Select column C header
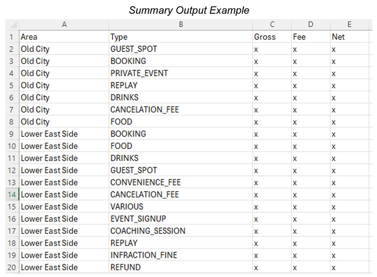Screen dimensions: 377x277 [272, 24]
